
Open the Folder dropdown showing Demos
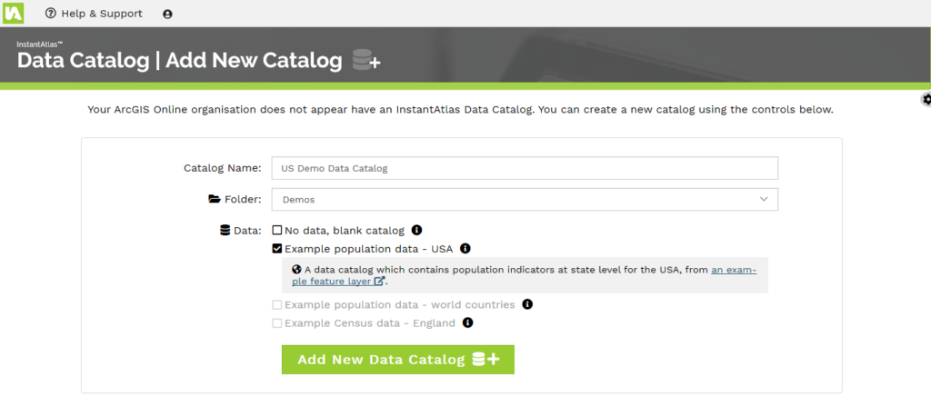(525, 200)
